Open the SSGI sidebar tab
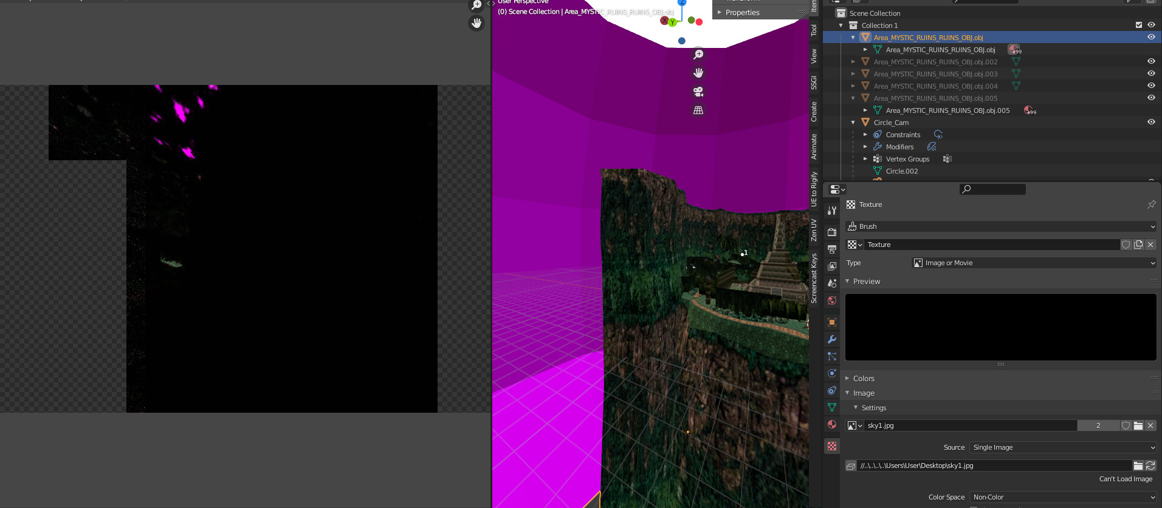 (814, 83)
